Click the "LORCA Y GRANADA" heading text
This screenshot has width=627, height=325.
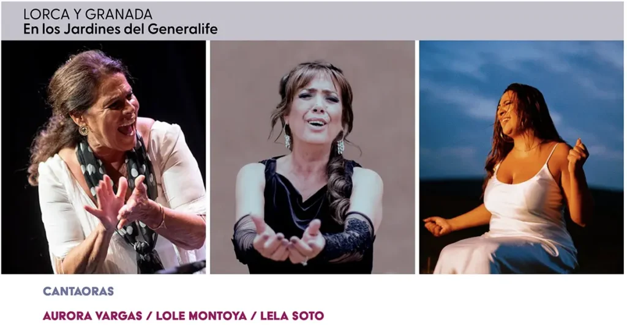[x=88, y=15]
